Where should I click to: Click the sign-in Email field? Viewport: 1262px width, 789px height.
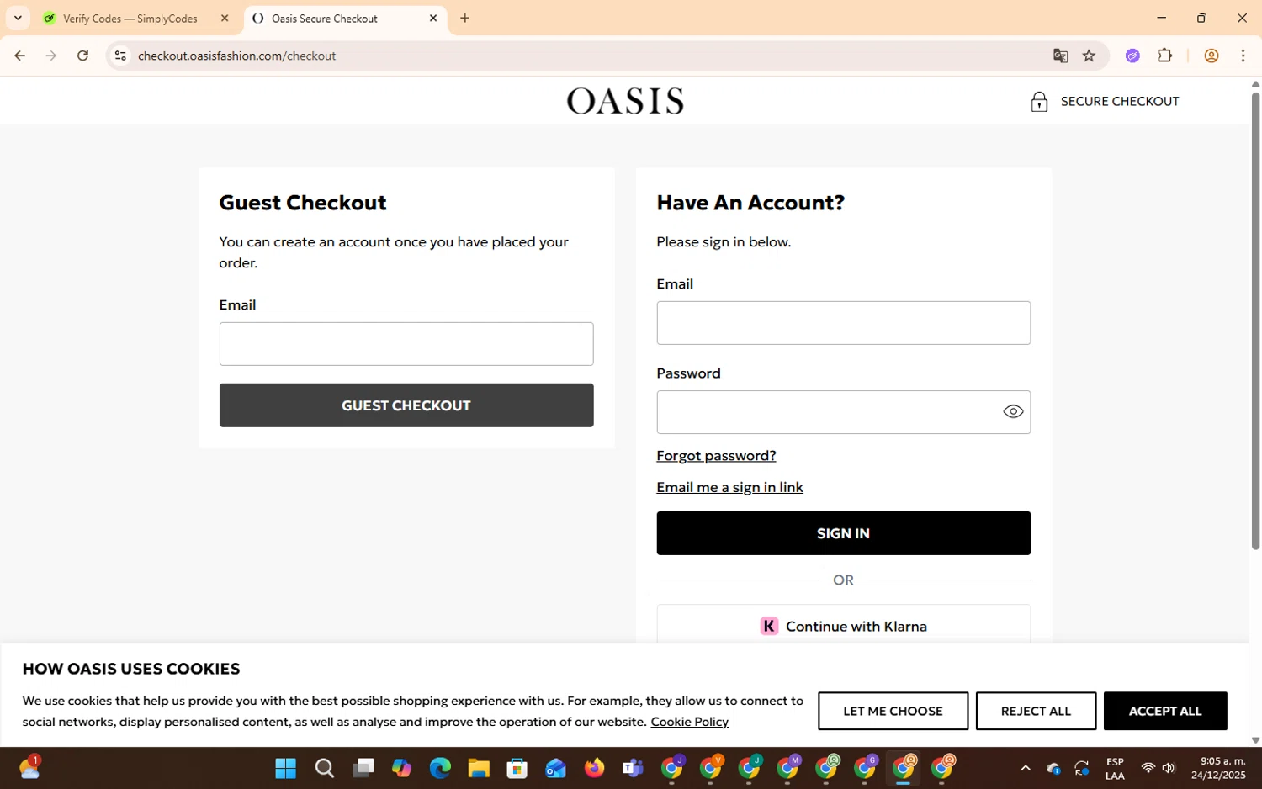point(843,323)
